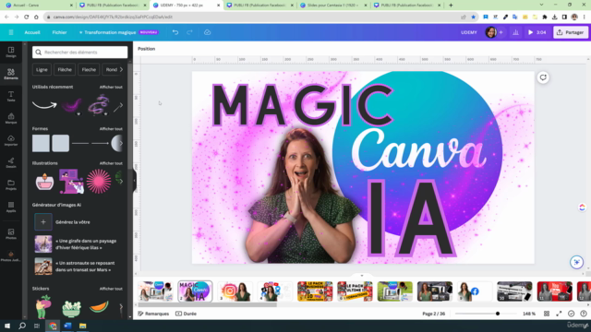Click Afficher tout for Illustrations
This screenshot has height=332, width=591.
click(111, 163)
